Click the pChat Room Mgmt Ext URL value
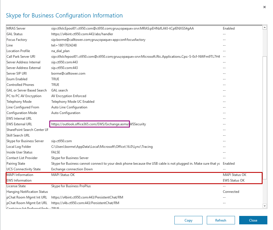 click(x=85, y=203)
